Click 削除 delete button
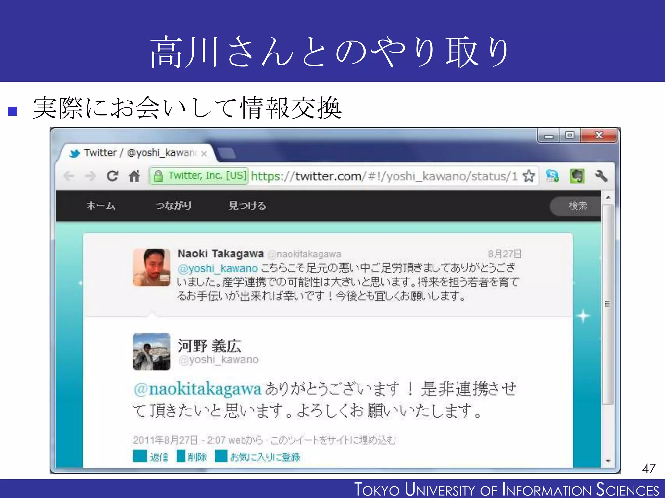665x498 pixels. (192, 456)
